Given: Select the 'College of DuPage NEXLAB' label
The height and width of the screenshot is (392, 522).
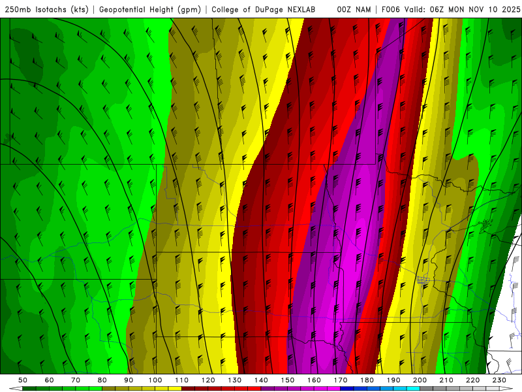Looking at the screenshot, I should (x=264, y=10).
